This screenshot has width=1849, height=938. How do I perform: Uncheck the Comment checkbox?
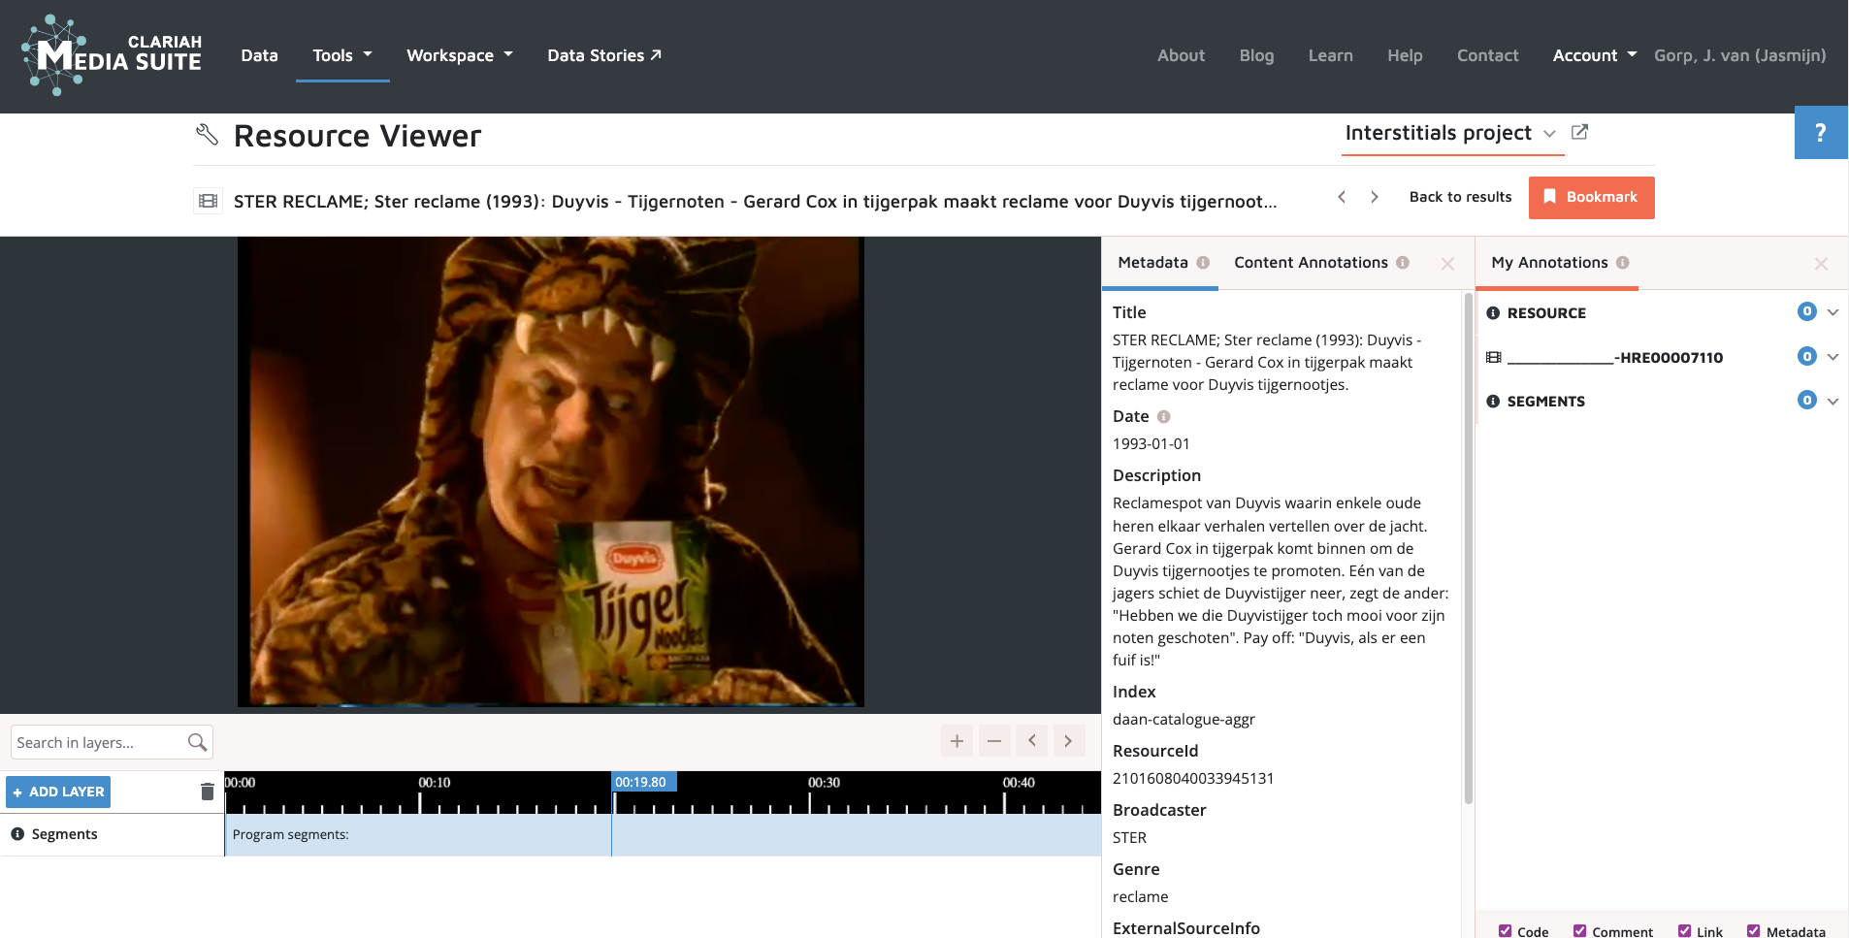[x=1580, y=931]
